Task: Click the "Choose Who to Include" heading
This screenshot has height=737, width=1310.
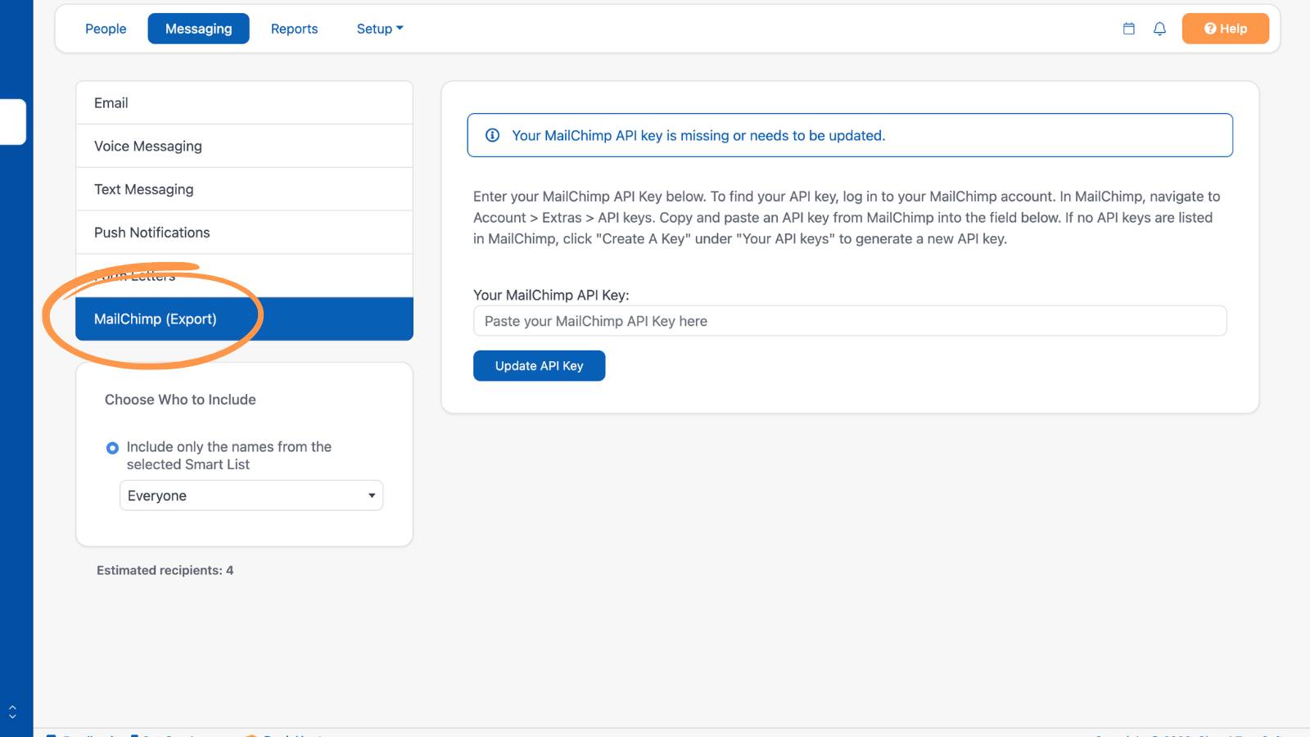Action: [180, 400]
